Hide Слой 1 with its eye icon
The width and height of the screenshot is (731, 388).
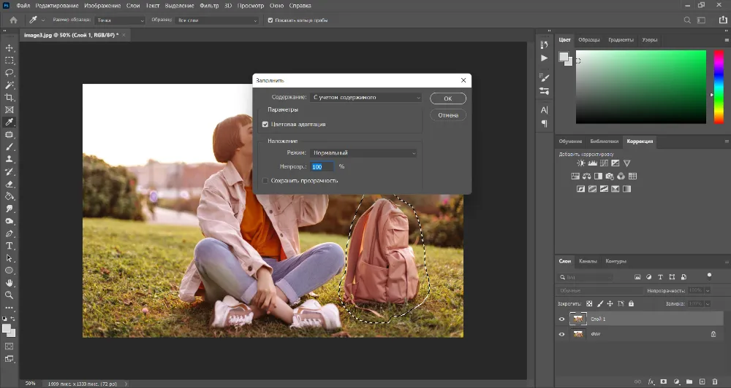(x=561, y=319)
